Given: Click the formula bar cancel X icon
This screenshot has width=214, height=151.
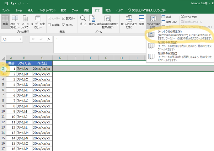Looking at the screenshot, I should coord(33,40).
